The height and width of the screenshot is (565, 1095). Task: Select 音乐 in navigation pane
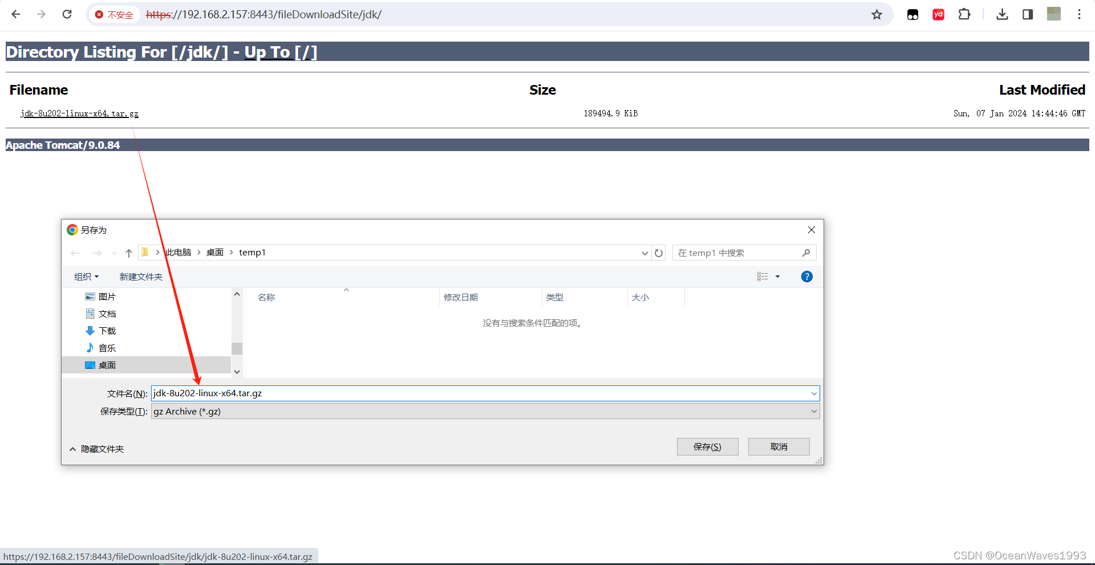coord(107,348)
